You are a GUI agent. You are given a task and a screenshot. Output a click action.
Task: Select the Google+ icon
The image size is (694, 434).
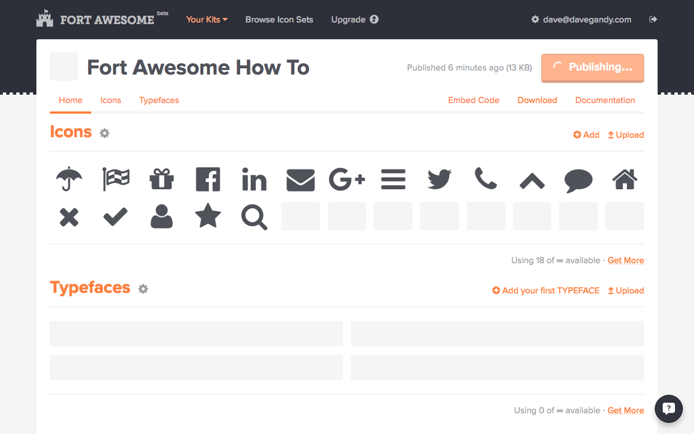tap(346, 179)
